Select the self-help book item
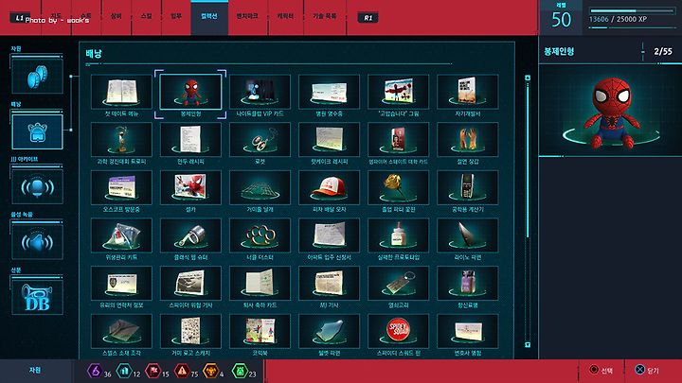This screenshot has width=682, height=383. [468, 92]
